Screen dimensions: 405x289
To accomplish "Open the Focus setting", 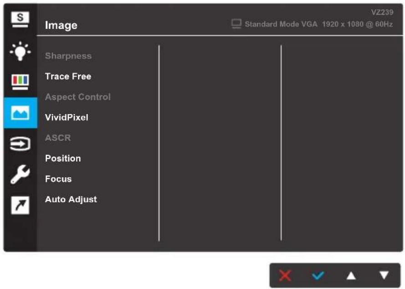I will coord(58,179).
